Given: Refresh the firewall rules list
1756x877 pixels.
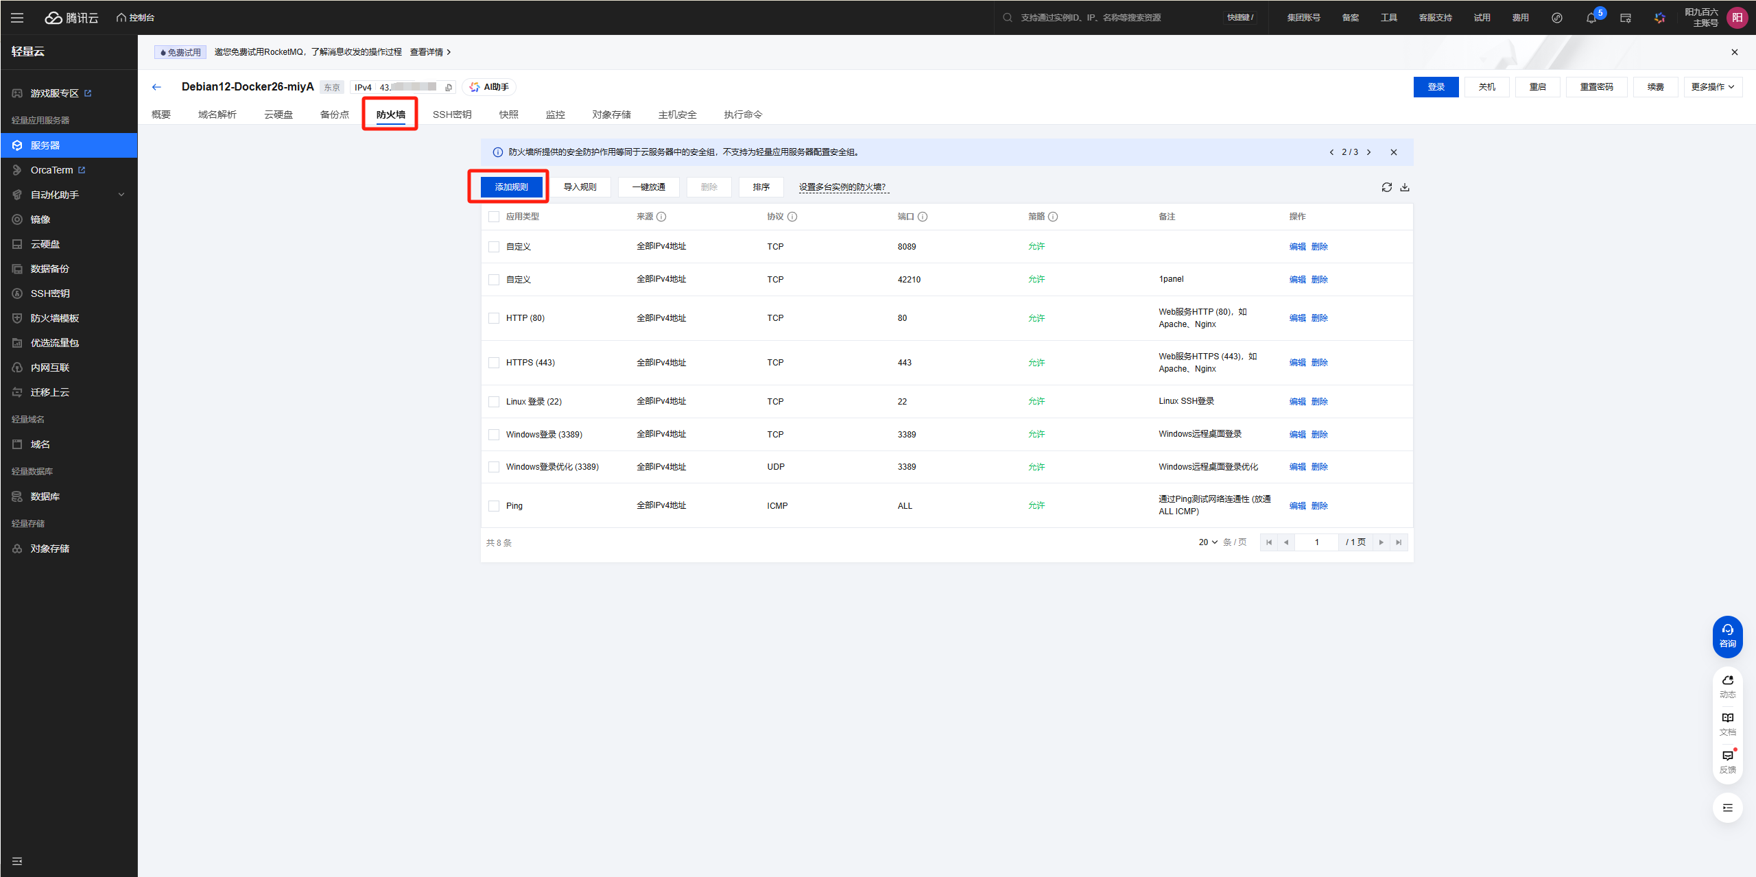Looking at the screenshot, I should [x=1386, y=187].
